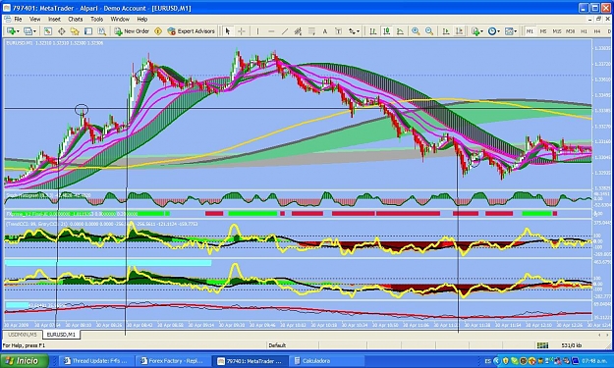614x368 pixels.
Task: Toggle Chart Shift option
Action: coord(460,31)
